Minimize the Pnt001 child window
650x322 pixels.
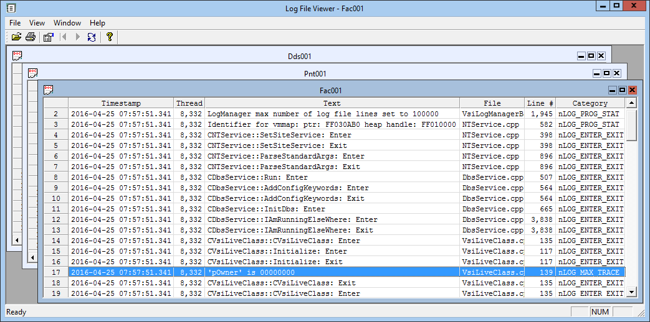(x=597, y=73)
